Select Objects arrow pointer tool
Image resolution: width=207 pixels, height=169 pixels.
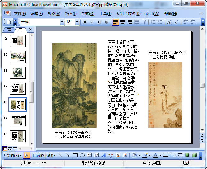coord(26,155)
